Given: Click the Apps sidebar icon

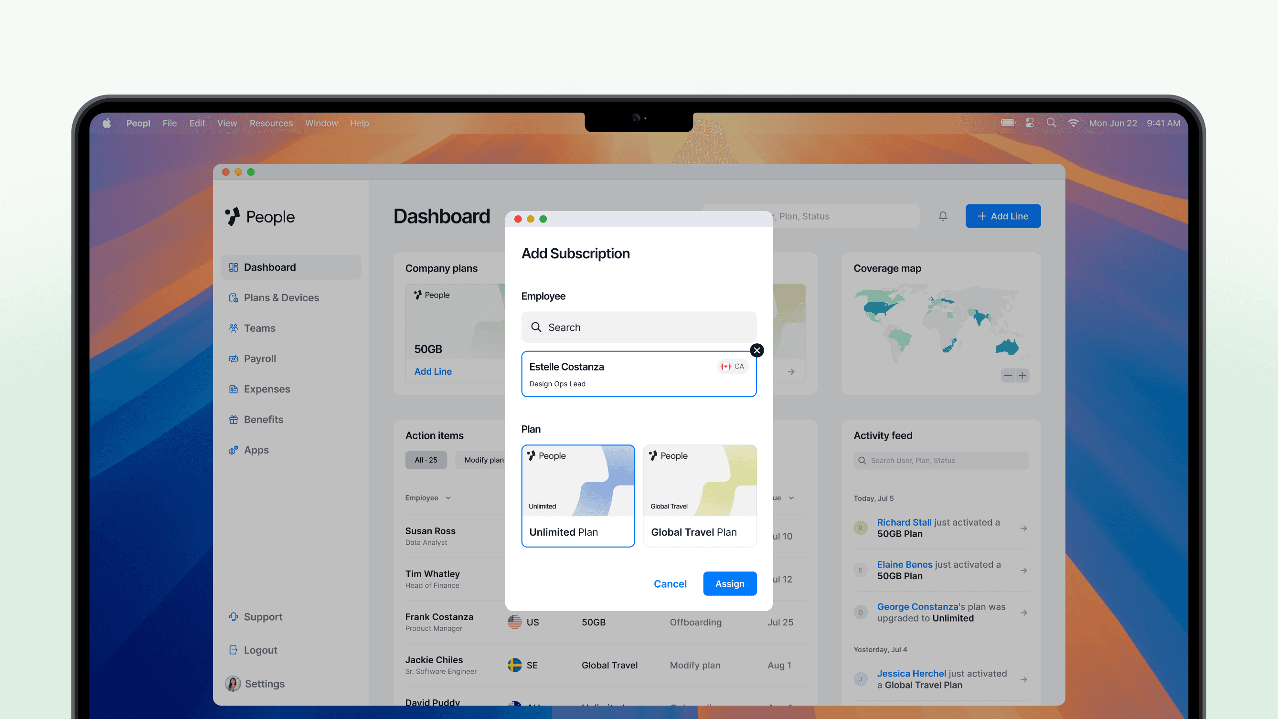Looking at the screenshot, I should coord(233,450).
